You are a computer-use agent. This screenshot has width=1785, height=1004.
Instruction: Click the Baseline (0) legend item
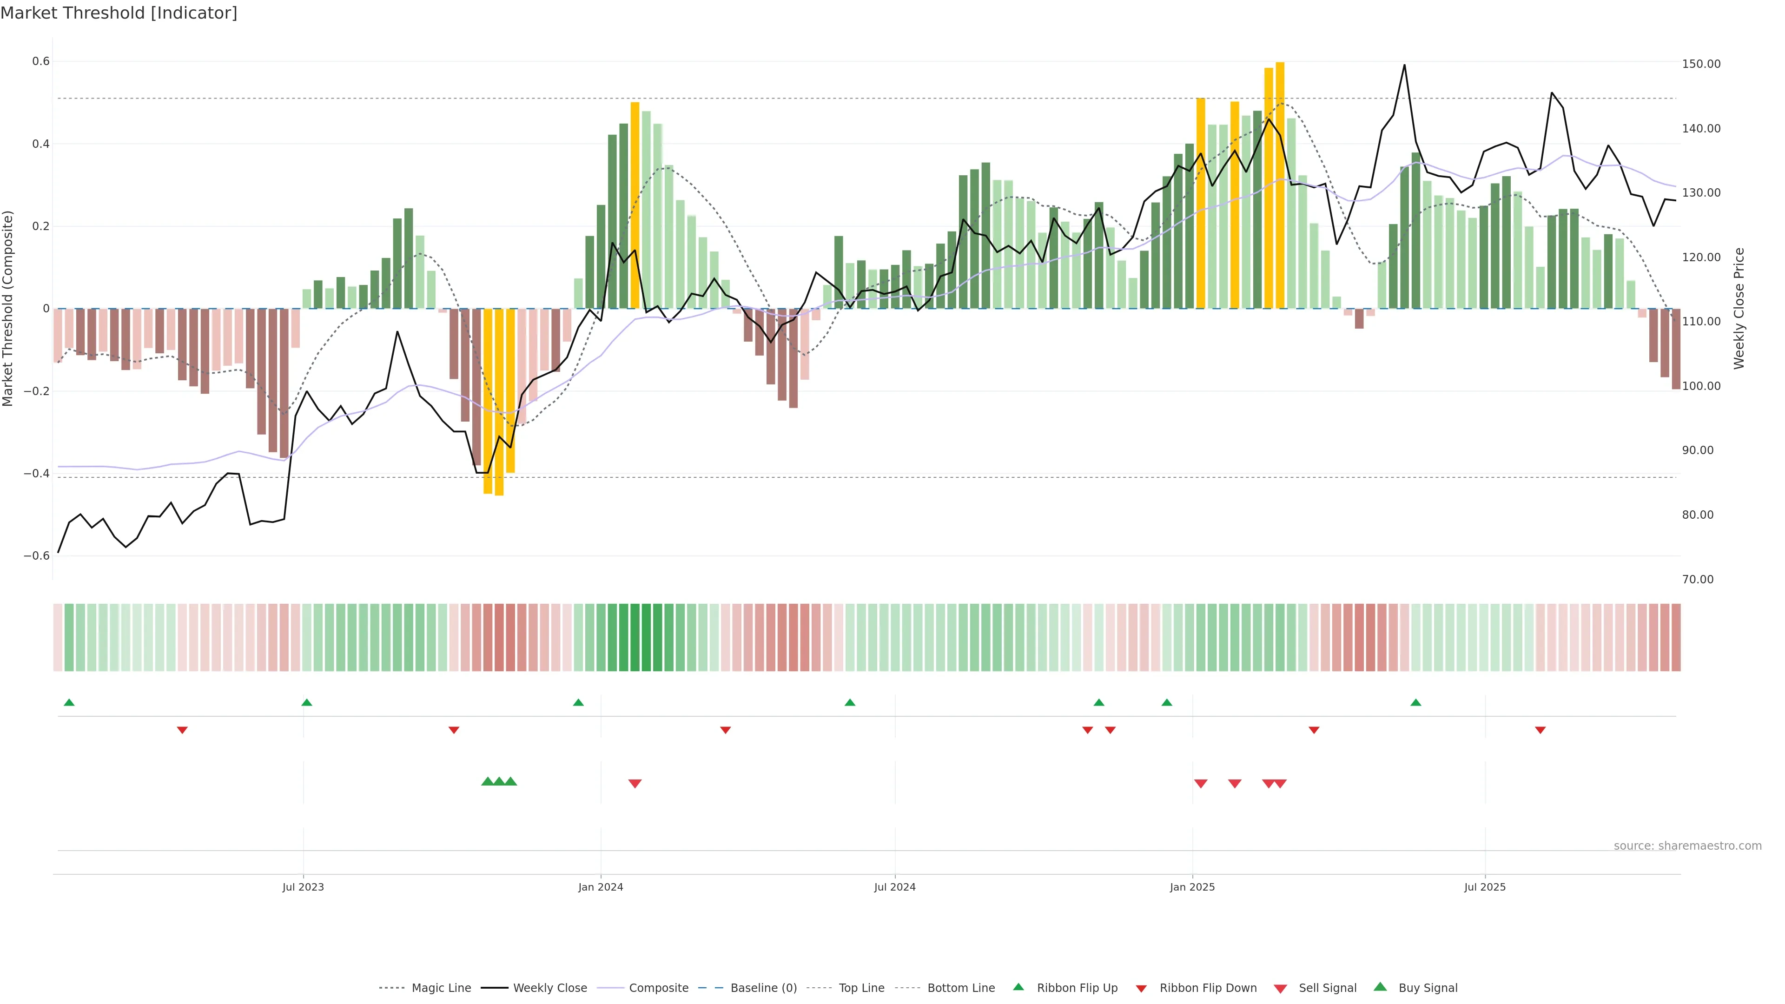point(763,988)
